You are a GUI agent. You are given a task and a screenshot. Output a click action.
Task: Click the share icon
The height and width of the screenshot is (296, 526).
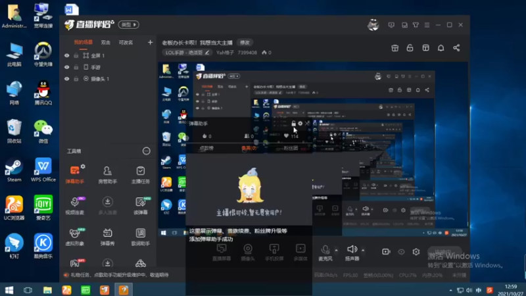pyautogui.click(x=456, y=48)
